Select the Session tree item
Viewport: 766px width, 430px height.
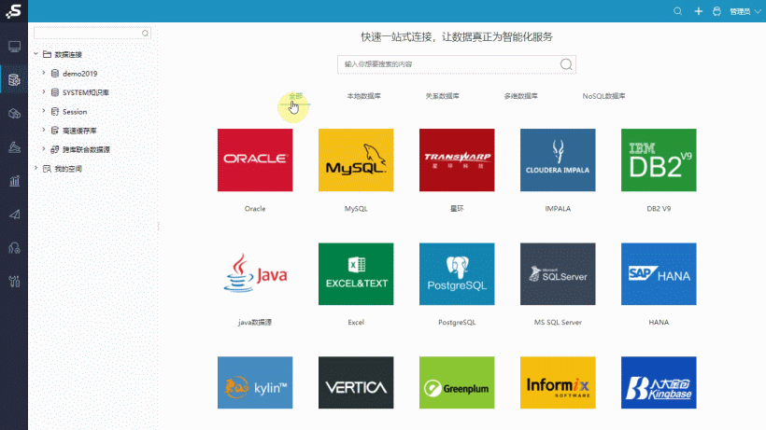coord(75,111)
